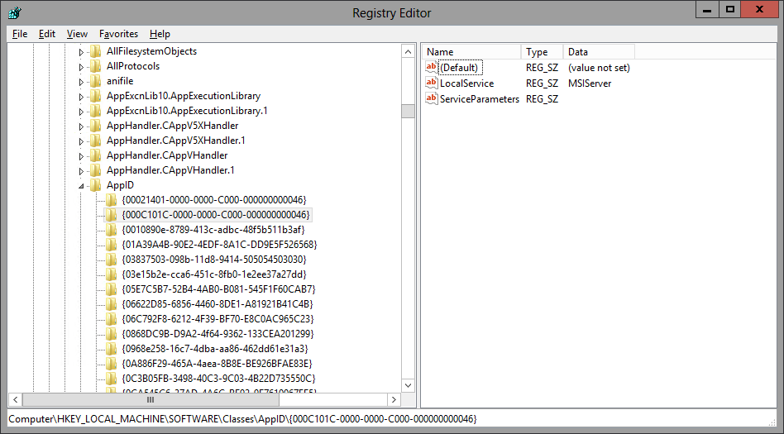784x434 pixels.
Task: Click folder icon of {0010890e-8789-413c-adbc-48f5b511b3af}
Action: [x=111, y=230]
